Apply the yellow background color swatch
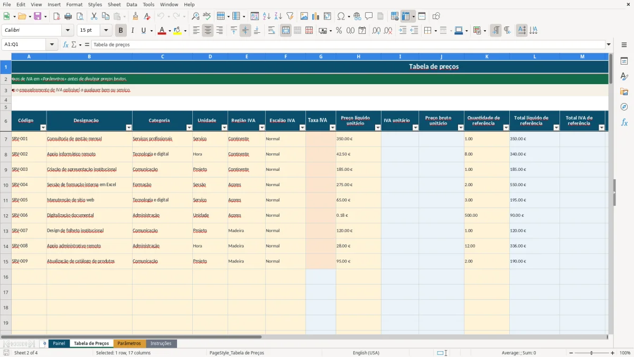634x357 pixels. click(177, 31)
